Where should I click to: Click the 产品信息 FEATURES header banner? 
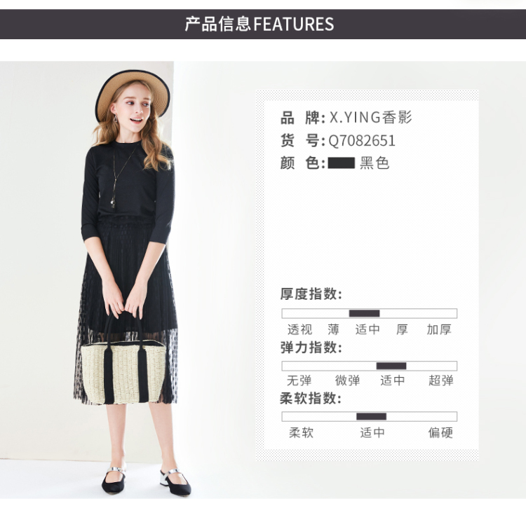coord(263,24)
